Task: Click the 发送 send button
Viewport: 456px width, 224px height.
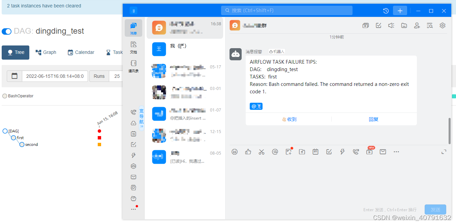Action: (435, 210)
